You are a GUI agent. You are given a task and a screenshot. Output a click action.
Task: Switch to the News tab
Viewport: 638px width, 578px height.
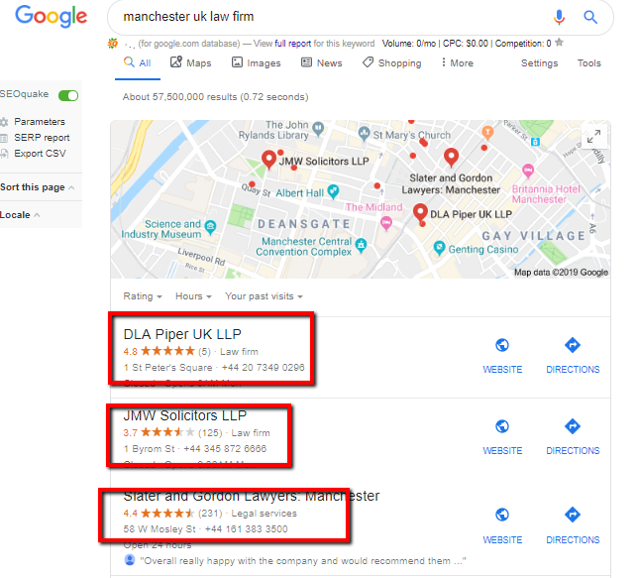[321, 63]
